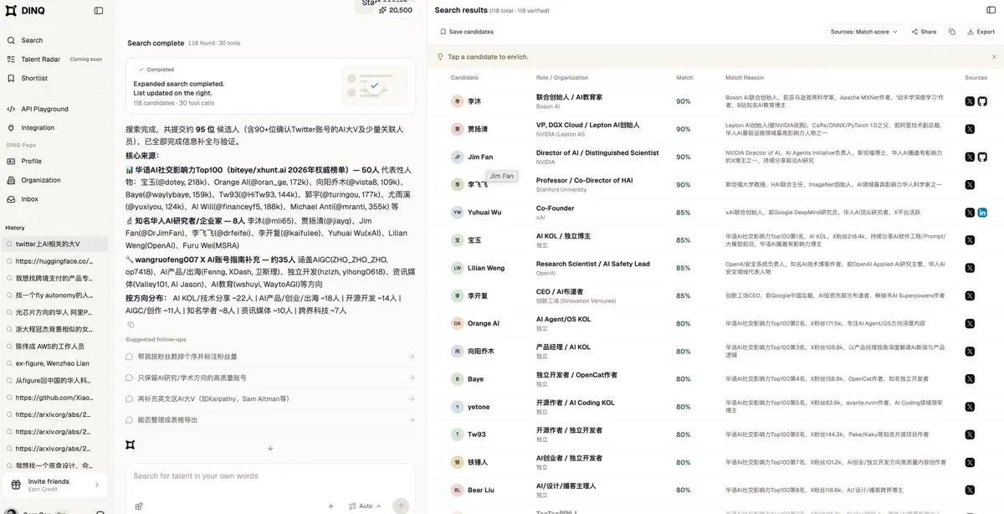The height and width of the screenshot is (514, 1004).
Task: Open history item 'twitter上AI相关的大V'
Action: click(x=54, y=244)
